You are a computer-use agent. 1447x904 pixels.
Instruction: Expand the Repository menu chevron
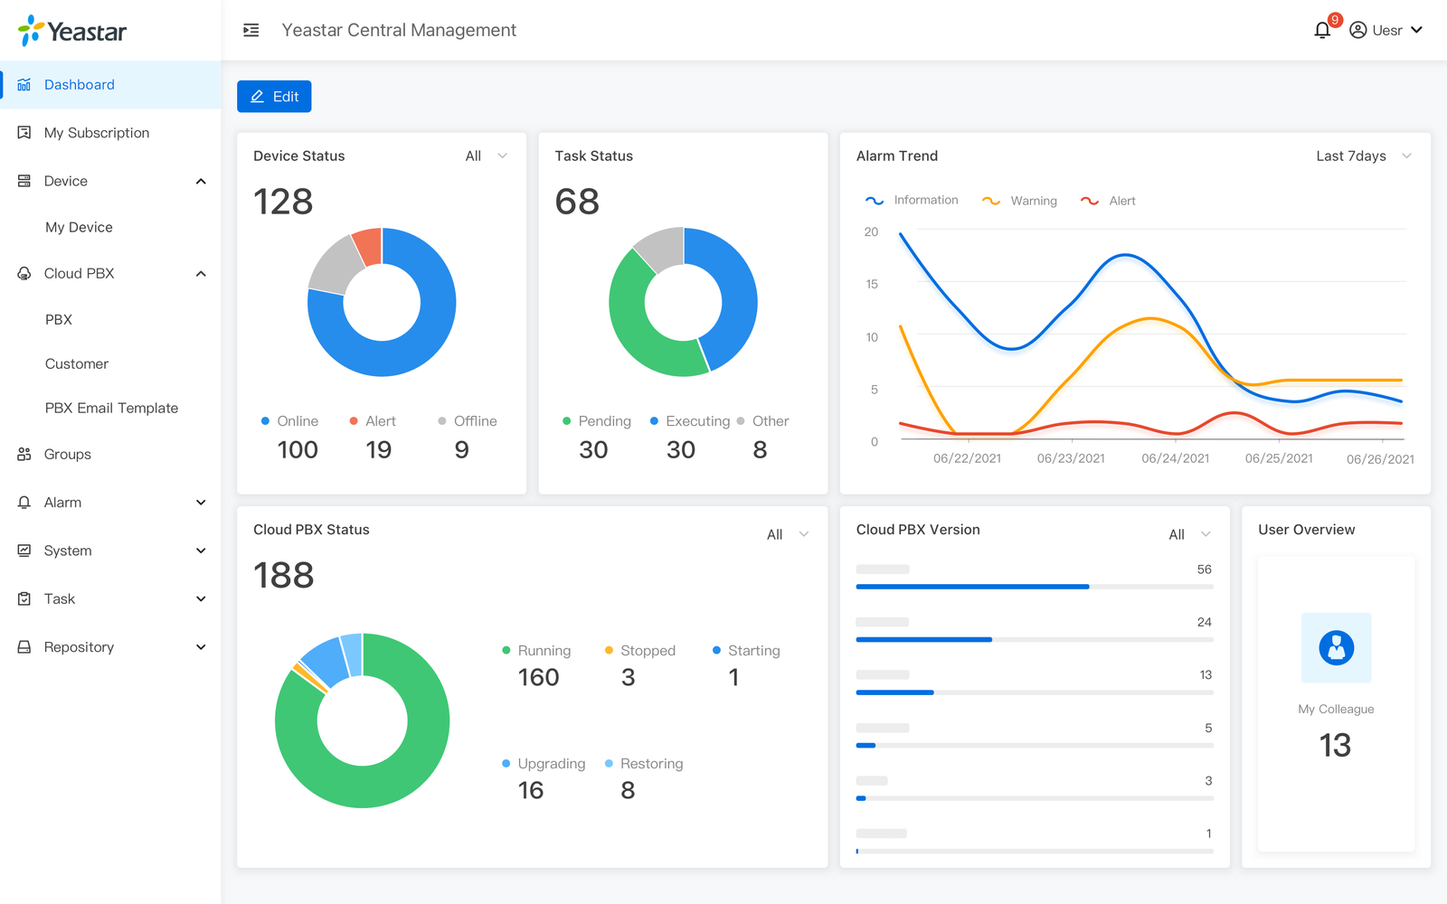pyautogui.click(x=201, y=647)
